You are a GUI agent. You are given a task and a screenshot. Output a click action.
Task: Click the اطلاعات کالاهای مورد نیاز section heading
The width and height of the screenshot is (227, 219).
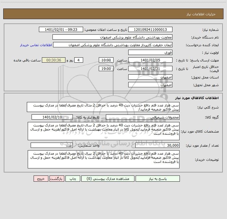[x=197, y=98]
